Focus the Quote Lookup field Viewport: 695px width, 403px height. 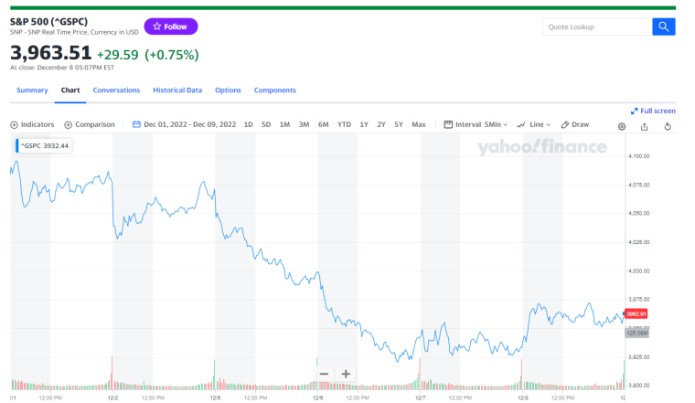[x=597, y=27]
